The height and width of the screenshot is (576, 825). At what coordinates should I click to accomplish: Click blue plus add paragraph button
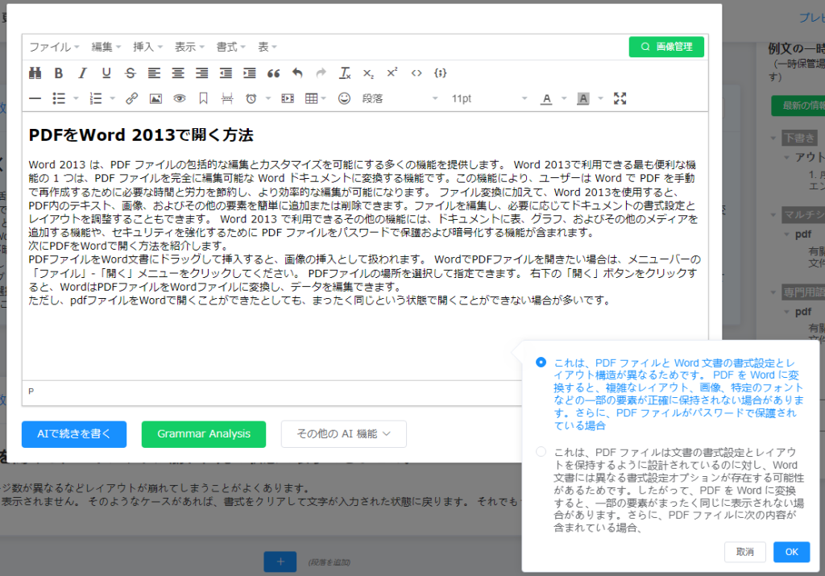[x=280, y=561]
